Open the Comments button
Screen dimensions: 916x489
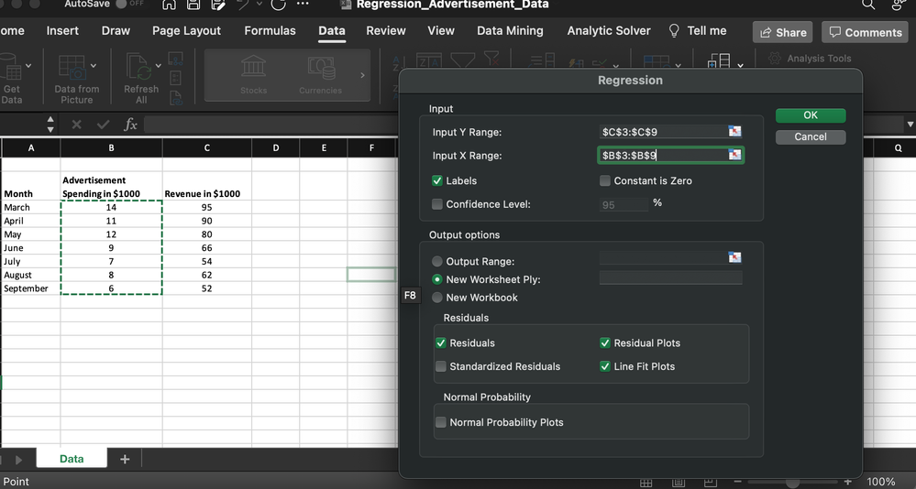point(866,32)
